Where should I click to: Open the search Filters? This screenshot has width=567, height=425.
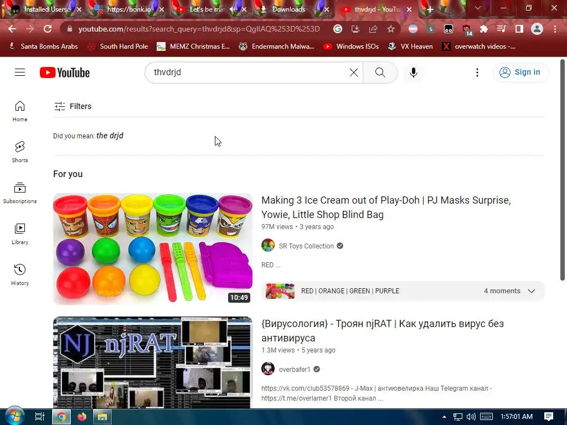coord(73,106)
